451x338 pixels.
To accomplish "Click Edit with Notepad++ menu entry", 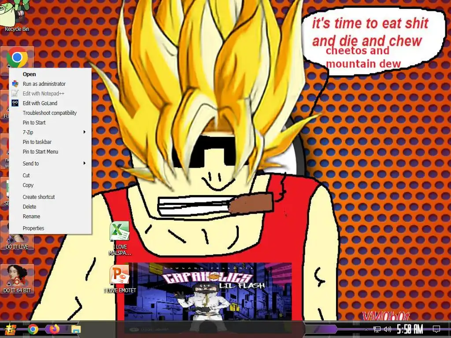I will 50,93.
